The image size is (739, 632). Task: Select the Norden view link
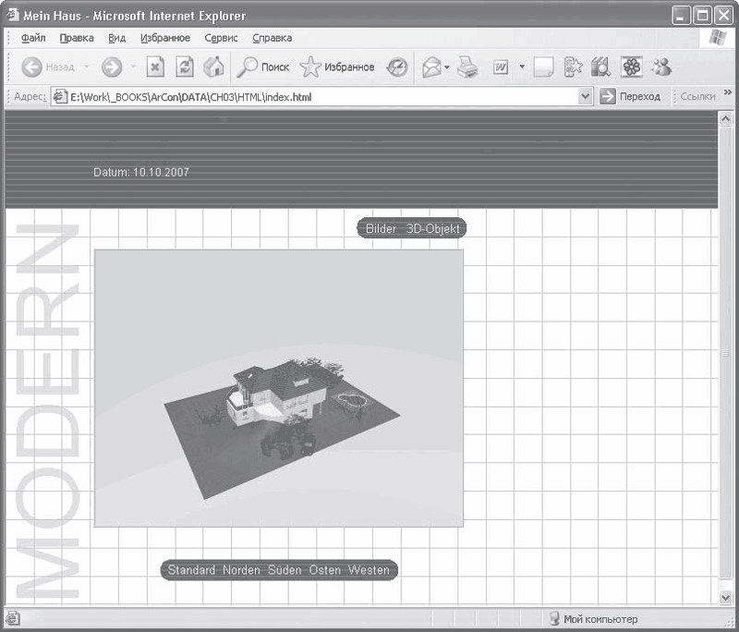point(241,570)
